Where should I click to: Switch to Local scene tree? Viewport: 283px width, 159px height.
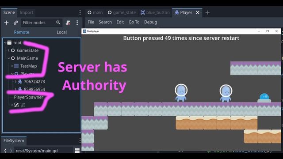pyautogui.click(x=62, y=32)
